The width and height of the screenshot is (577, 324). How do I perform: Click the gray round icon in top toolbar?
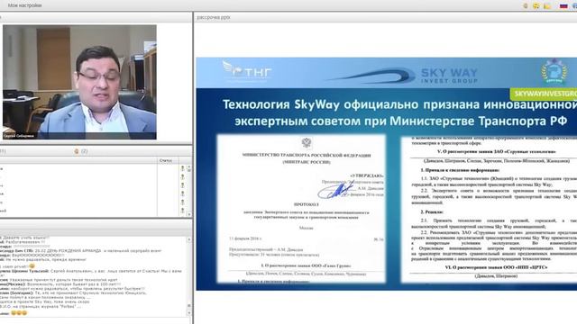point(526,6)
